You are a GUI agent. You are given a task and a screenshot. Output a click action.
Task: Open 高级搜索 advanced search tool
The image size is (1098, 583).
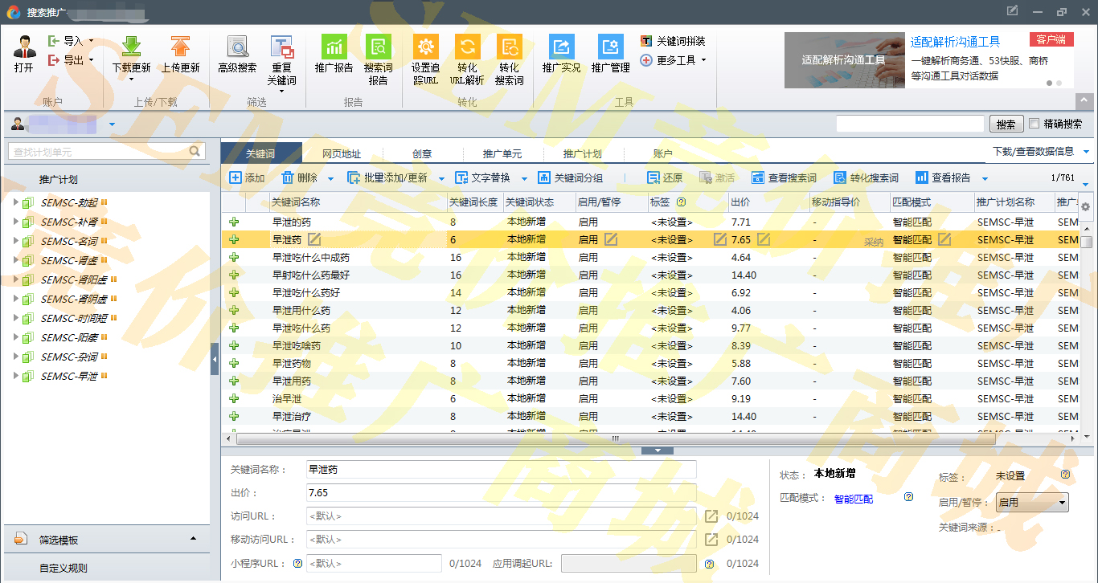click(237, 47)
